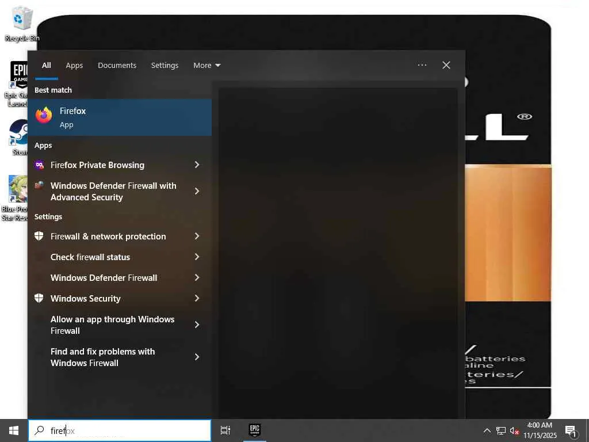The width and height of the screenshot is (589, 442).
Task: Open the Steam desktop shortcut
Action: (x=18, y=137)
